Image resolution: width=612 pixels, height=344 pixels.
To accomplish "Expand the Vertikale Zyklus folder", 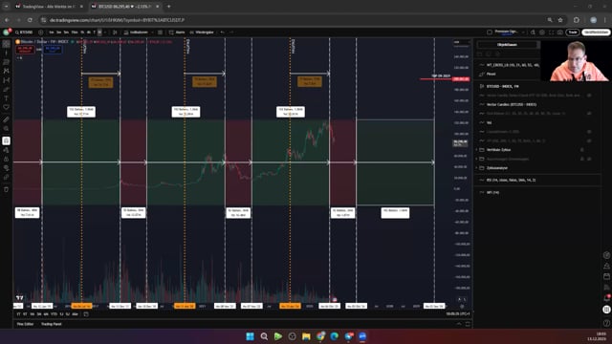I will [476, 150].
